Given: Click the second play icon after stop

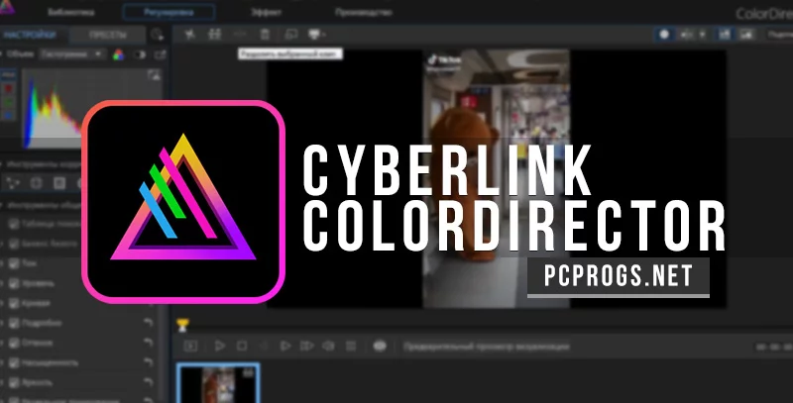Looking at the screenshot, I should pos(285,346).
